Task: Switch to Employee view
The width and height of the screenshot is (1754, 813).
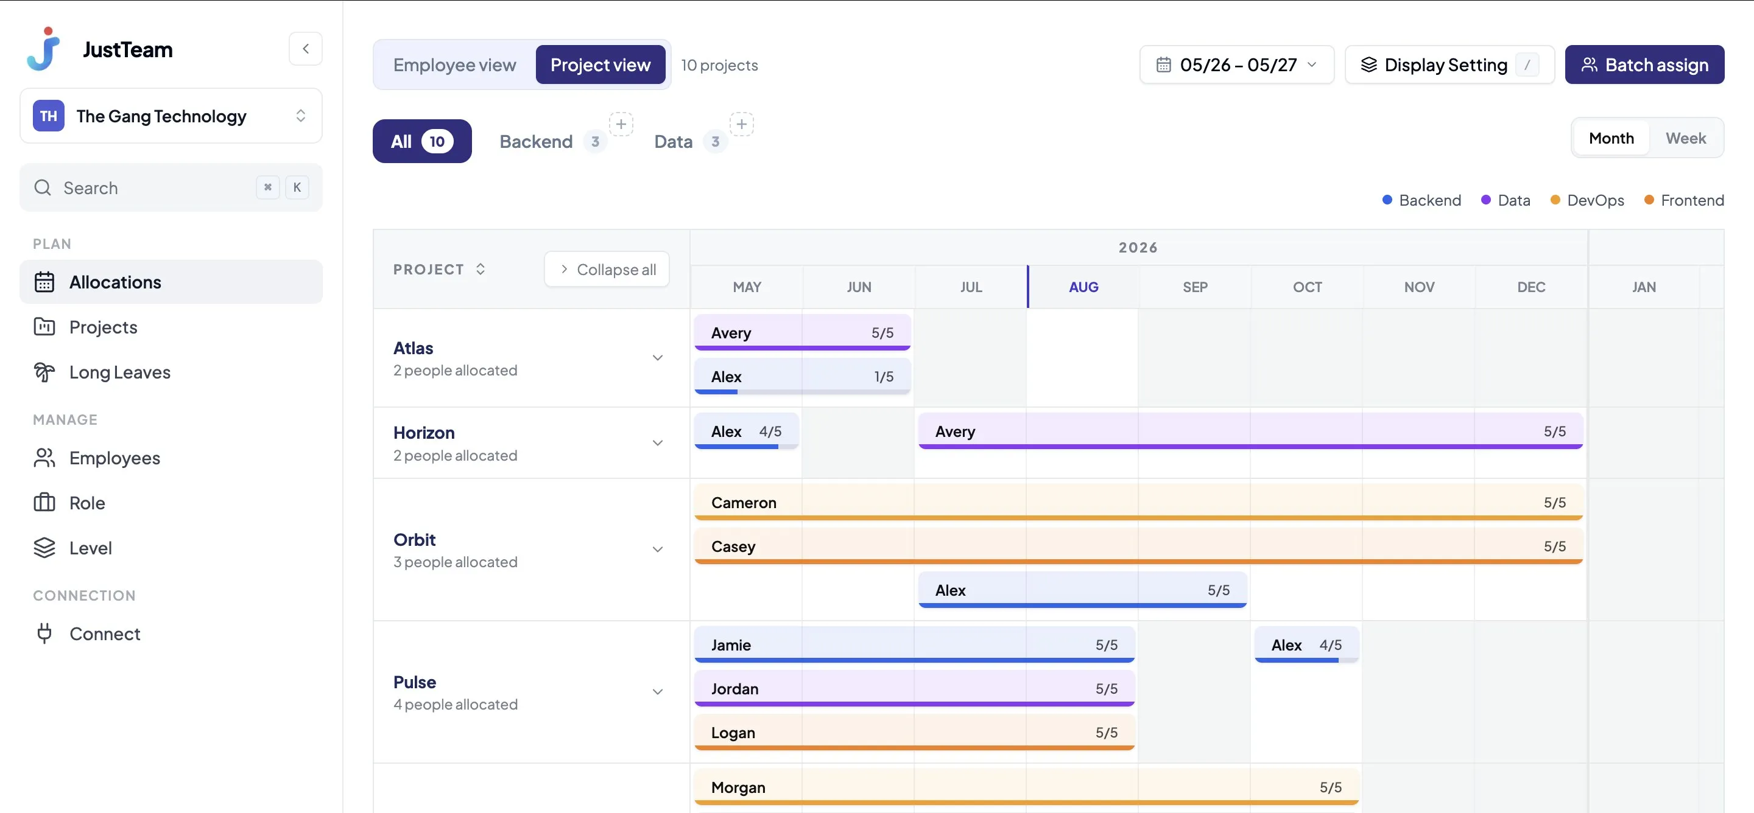Action: click(x=455, y=65)
